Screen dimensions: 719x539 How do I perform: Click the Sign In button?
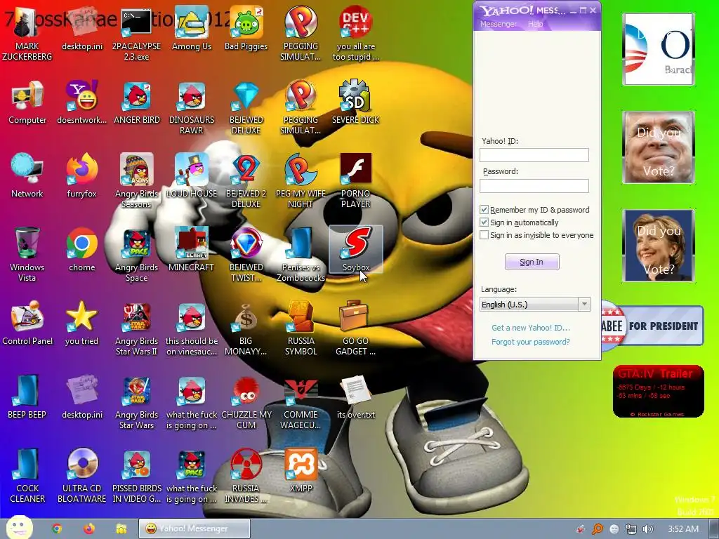(532, 262)
